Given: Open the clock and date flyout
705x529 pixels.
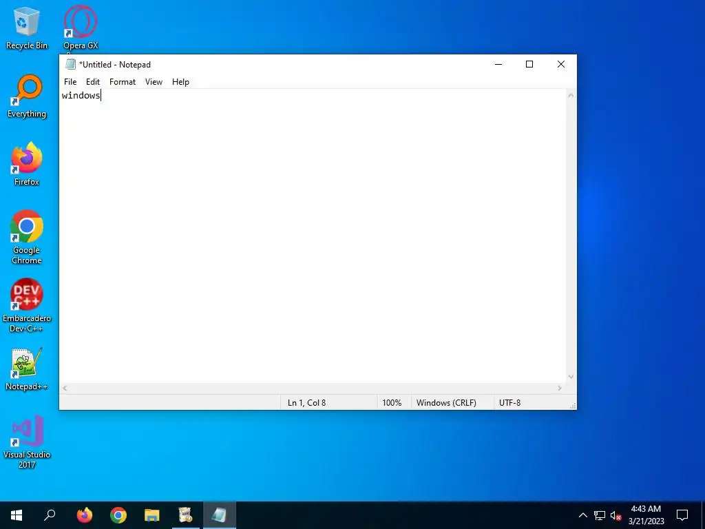Looking at the screenshot, I should (x=646, y=515).
